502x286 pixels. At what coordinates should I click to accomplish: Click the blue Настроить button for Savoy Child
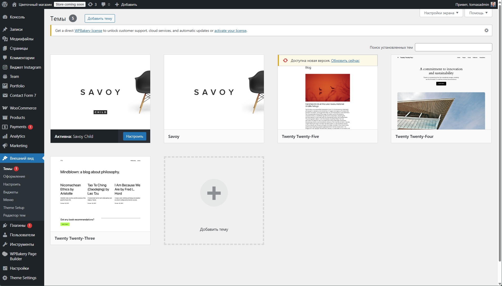click(x=134, y=136)
